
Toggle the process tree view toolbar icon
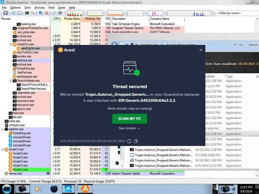tap(33, 13)
